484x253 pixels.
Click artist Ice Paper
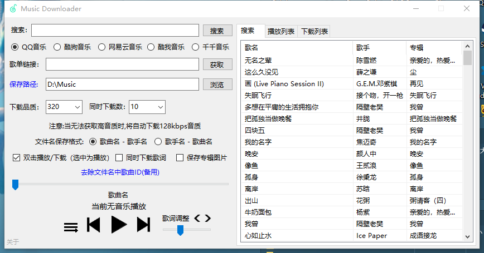(x=371, y=236)
